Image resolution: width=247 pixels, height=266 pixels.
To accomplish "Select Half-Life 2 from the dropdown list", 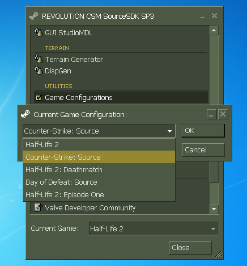I will [x=99, y=144].
